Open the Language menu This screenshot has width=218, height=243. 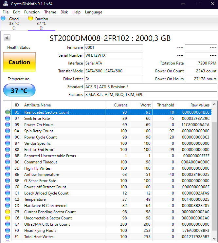(x=94, y=12)
